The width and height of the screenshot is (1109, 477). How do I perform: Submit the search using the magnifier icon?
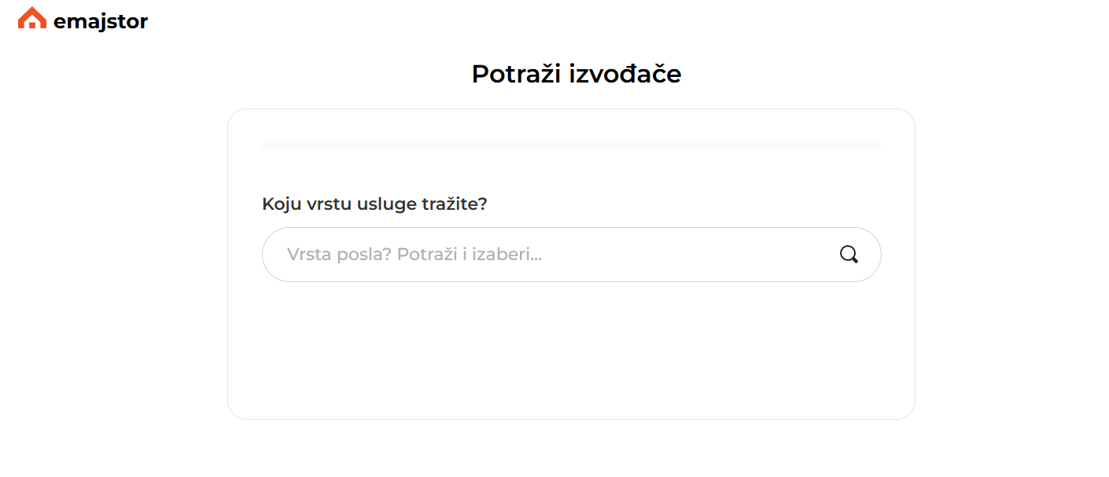pyautogui.click(x=849, y=255)
